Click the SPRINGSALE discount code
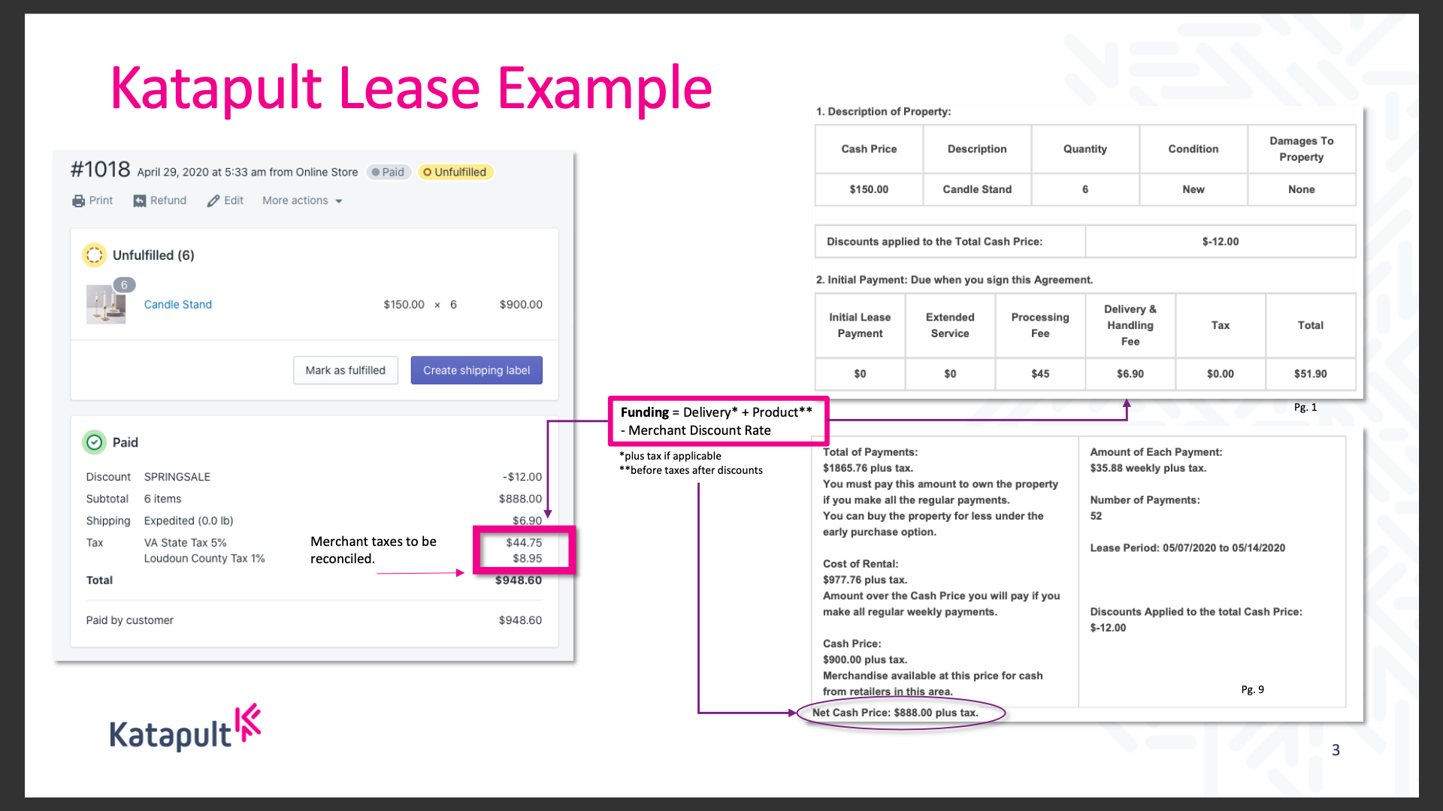 pos(177,477)
